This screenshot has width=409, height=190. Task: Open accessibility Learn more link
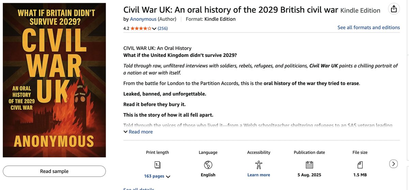pos(259,175)
